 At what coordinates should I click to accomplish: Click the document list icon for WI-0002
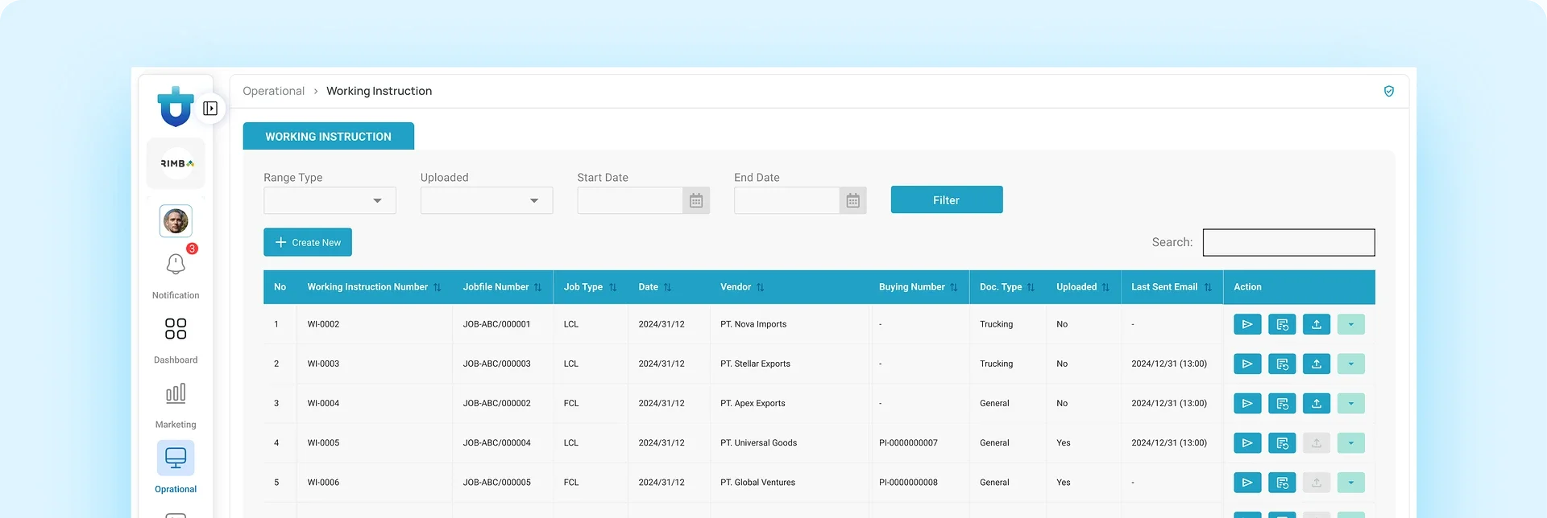point(1282,324)
